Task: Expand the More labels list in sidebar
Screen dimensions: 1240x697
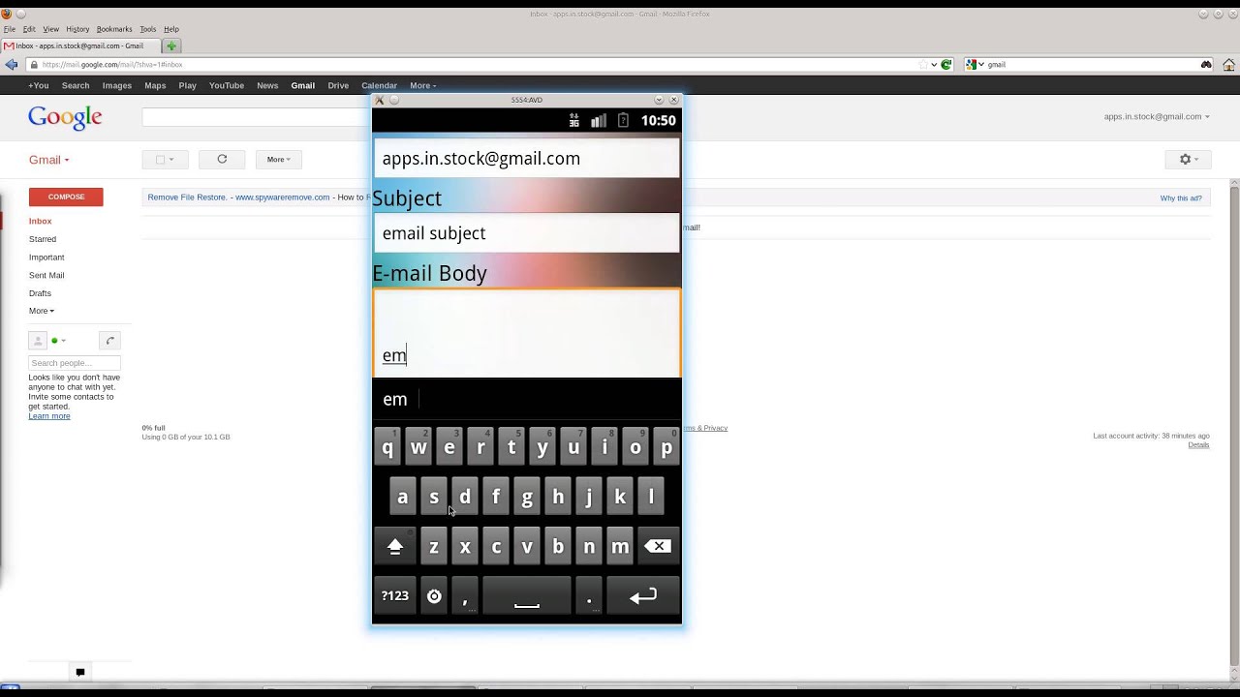Action: click(x=42, y=311)
